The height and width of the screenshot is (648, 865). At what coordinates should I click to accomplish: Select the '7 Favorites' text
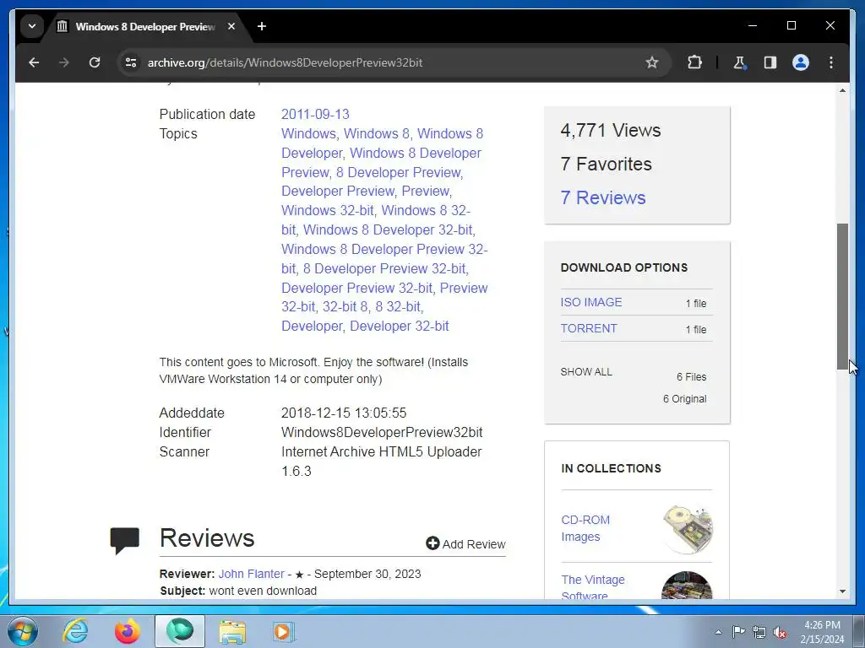click(x=606, y=164)
